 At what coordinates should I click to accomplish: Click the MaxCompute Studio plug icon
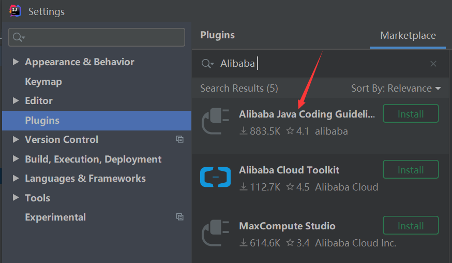pos(215,233)
